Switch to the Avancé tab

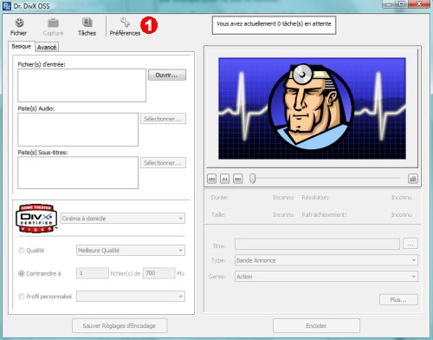pyautogui.click(x=47, y=47)
